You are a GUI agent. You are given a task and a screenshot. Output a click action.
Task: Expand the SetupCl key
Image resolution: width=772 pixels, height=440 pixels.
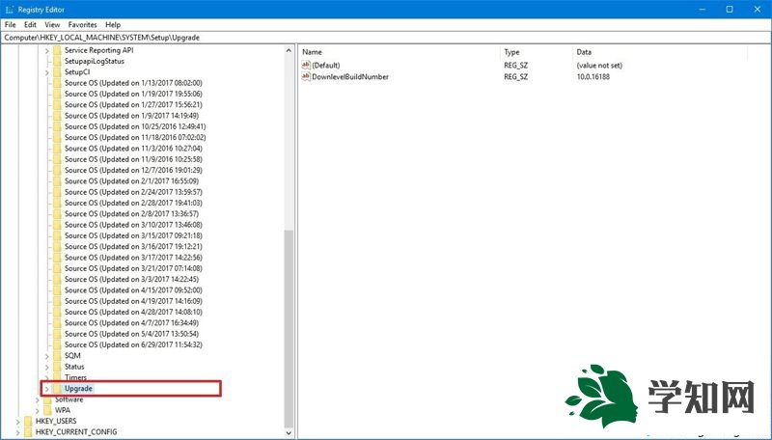click(46, 72)
